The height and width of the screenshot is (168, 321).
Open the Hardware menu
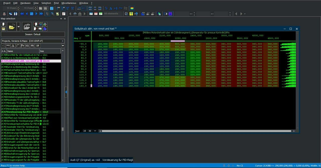click(25, 3)
